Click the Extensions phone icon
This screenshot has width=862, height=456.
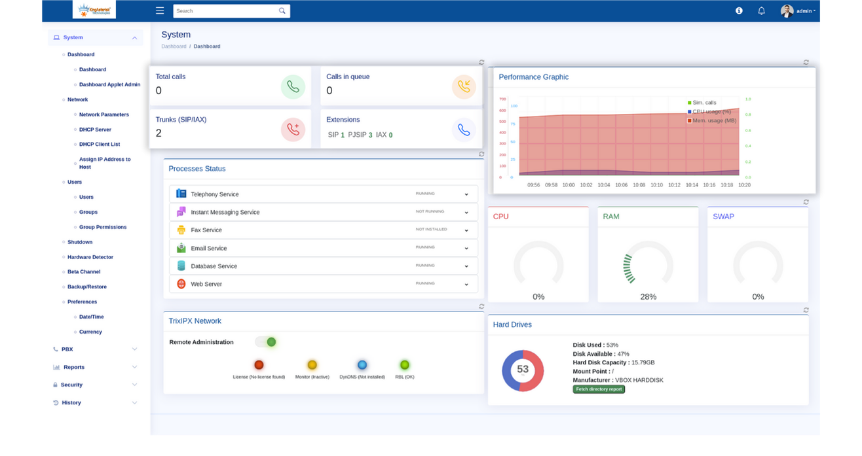click(464, 130)
